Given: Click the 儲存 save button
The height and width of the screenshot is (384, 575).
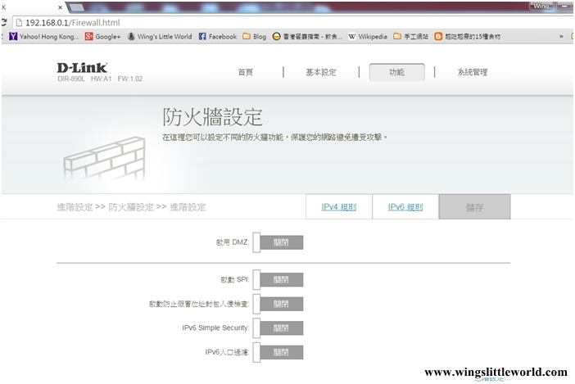Looking at the screenshot, I should coord(474,207).
